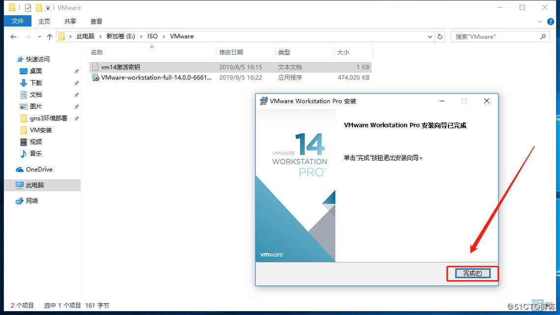Open OneDrive in navigation pane
560x315 pixels.
click(39, 169)
